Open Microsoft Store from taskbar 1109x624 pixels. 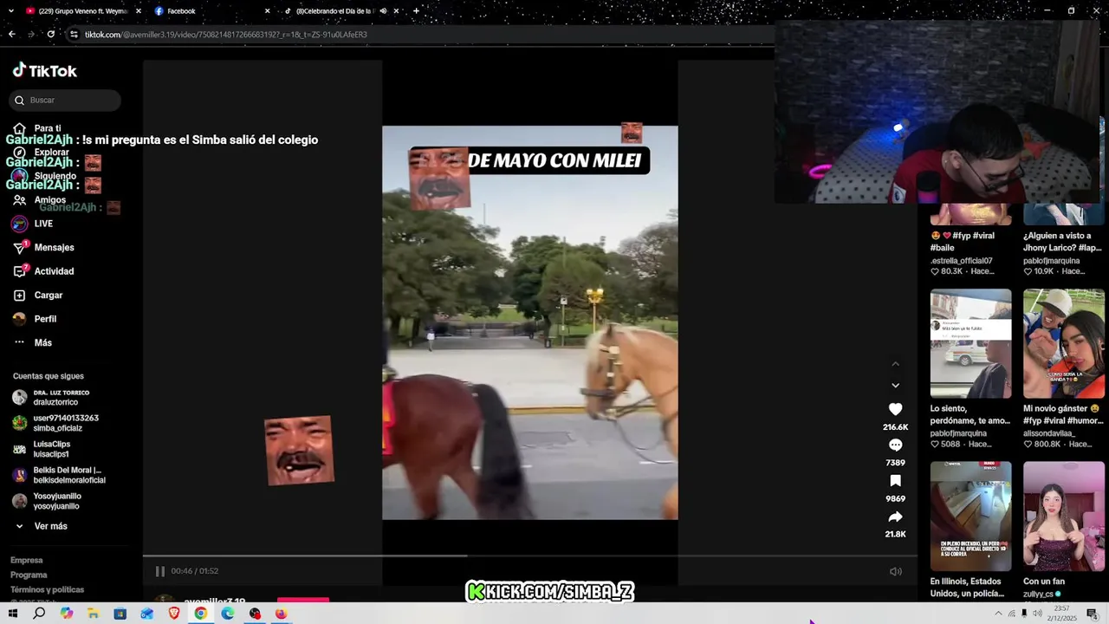120,614
